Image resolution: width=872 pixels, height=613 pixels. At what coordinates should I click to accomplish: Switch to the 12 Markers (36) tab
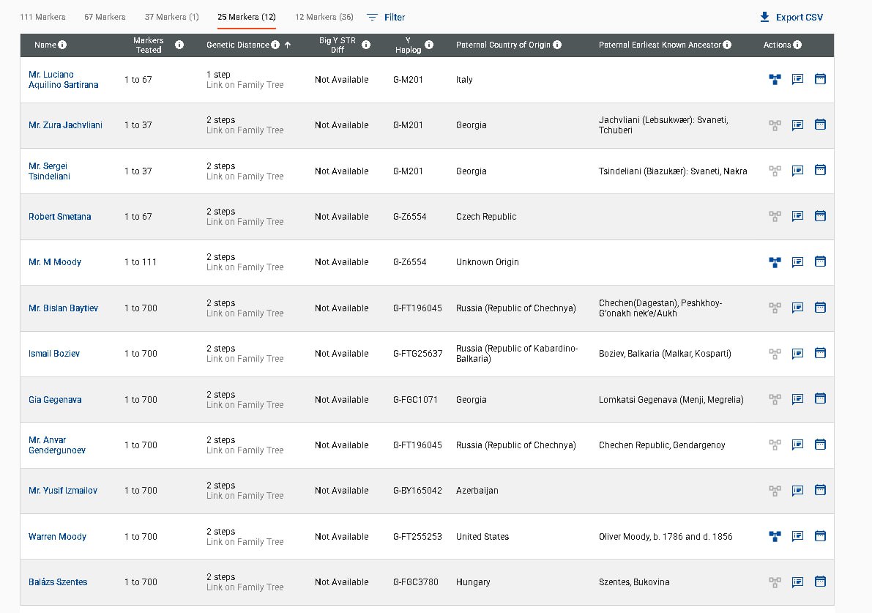324,17
